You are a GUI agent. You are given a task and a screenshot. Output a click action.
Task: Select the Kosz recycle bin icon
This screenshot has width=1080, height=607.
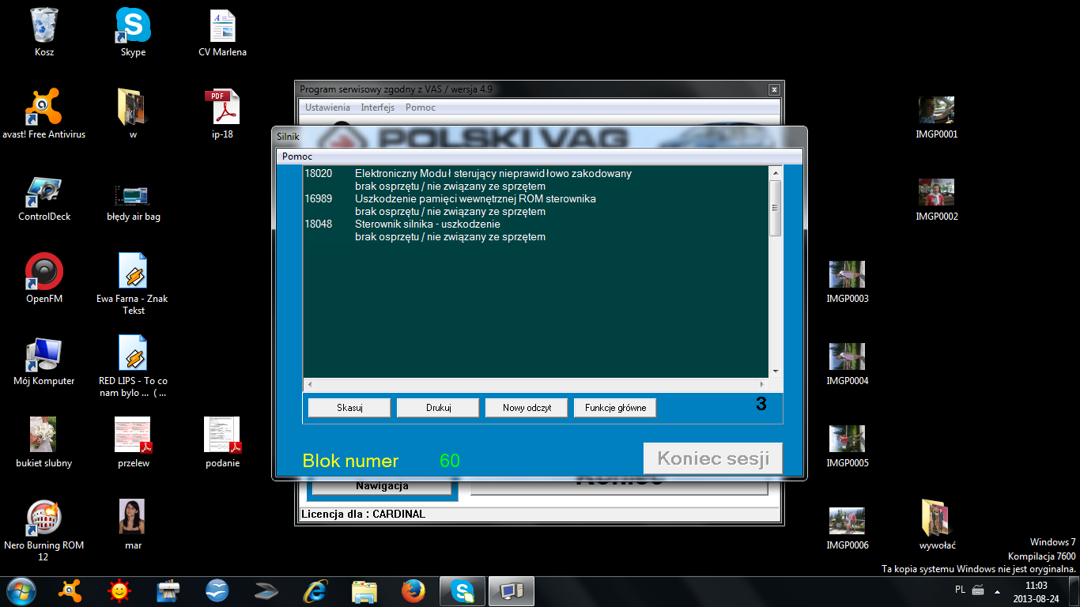[x=44, y=26]
